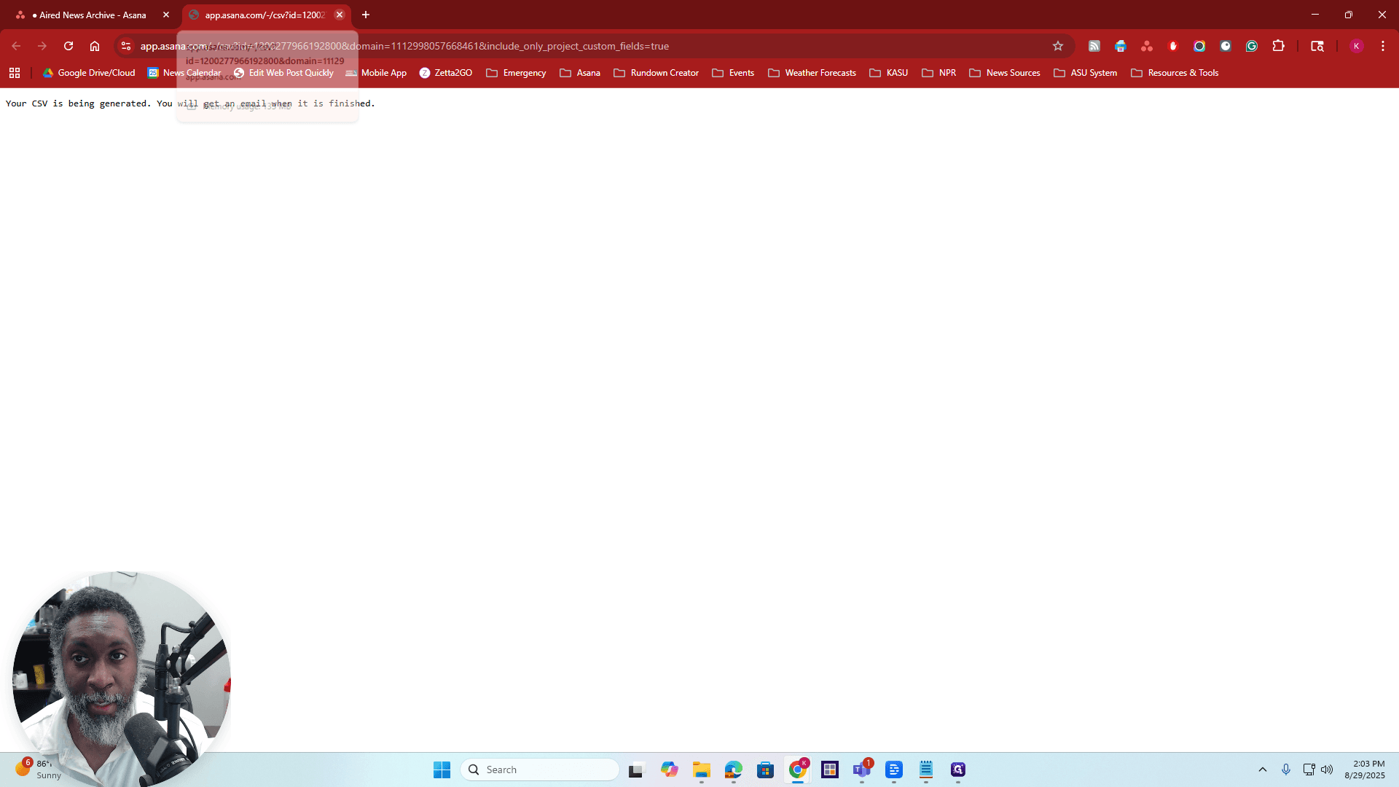Go back to the previous page
The width and height of the screenshot is (1399, 787).
[x=16, y=46]
